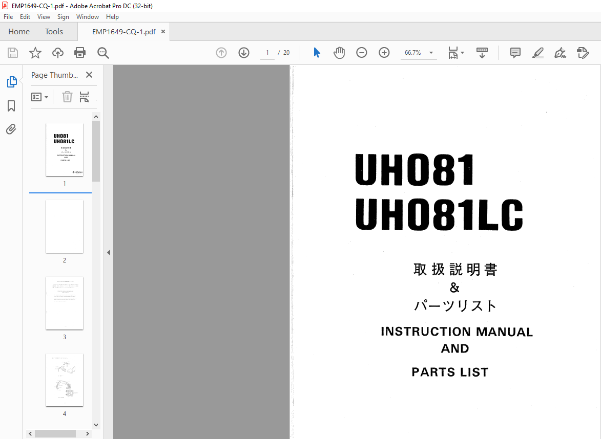Click the INSTRUCTION MANUAL text on page
Image resolution: width=601 pixels, height=439 pixels.
pyautogui.click(x=457, y=332)
